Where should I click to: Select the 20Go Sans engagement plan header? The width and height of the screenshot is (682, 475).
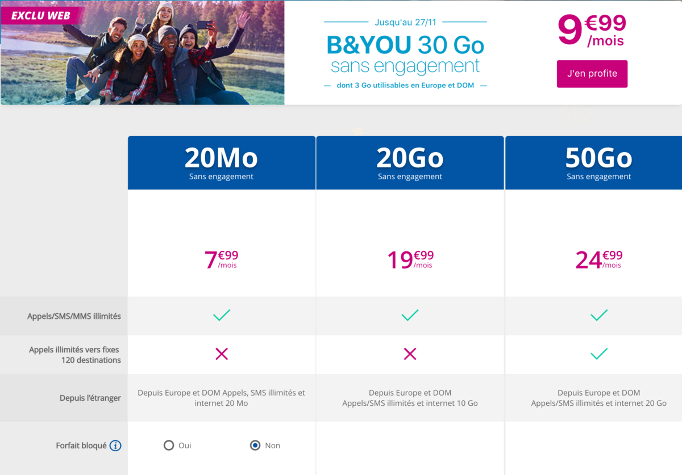[410, 163]
